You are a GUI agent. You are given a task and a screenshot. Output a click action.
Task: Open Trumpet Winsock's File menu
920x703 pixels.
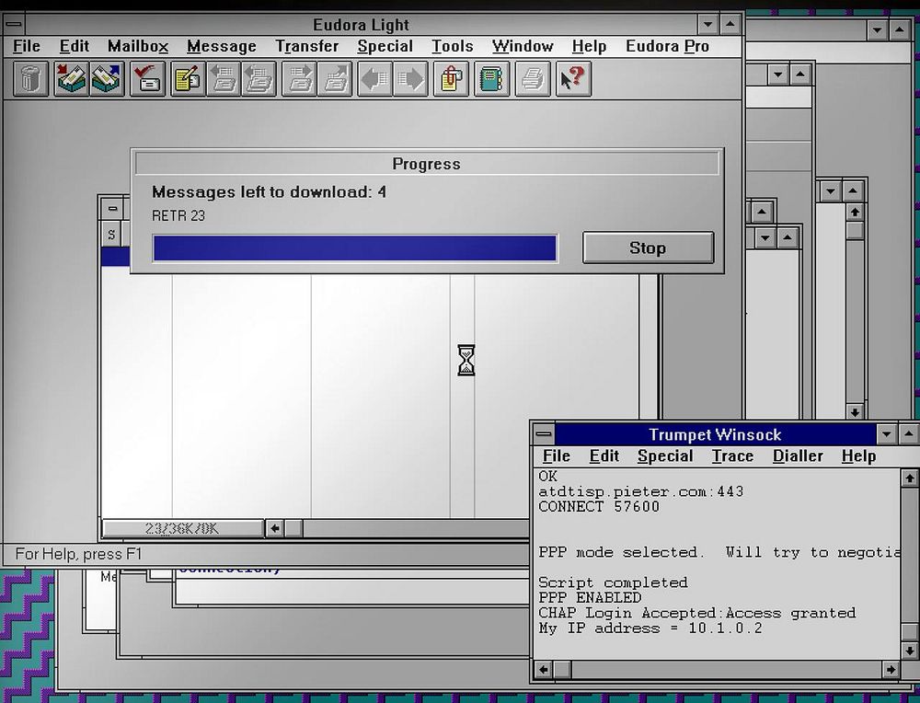(557, 456)
